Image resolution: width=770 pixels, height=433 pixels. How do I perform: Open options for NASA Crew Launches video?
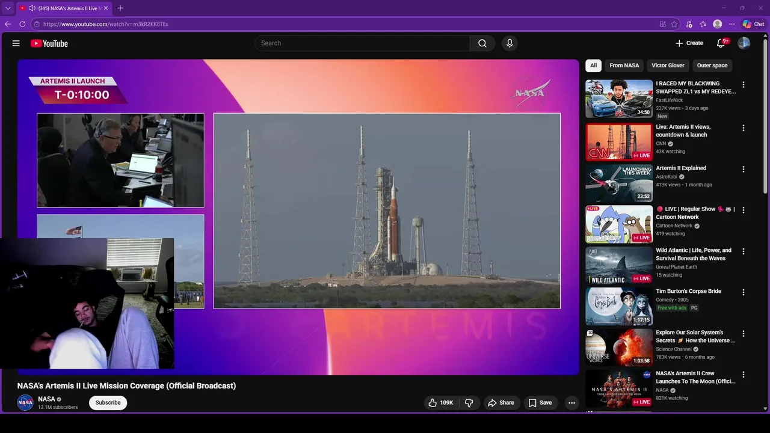(x=744, y=375)
